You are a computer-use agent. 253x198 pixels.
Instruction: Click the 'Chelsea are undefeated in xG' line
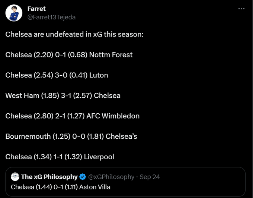(x=74, y=34)
